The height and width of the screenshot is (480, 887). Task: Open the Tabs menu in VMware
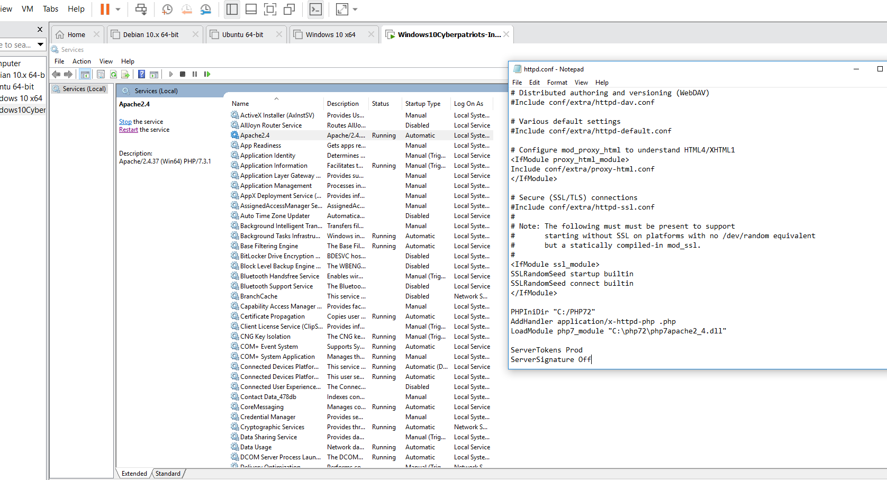[51, 9]
